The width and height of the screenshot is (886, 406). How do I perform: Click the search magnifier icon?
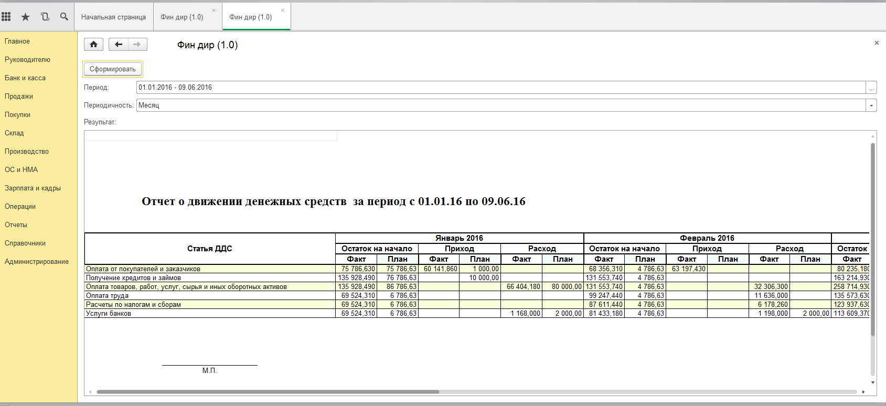(x=64, y=17)
